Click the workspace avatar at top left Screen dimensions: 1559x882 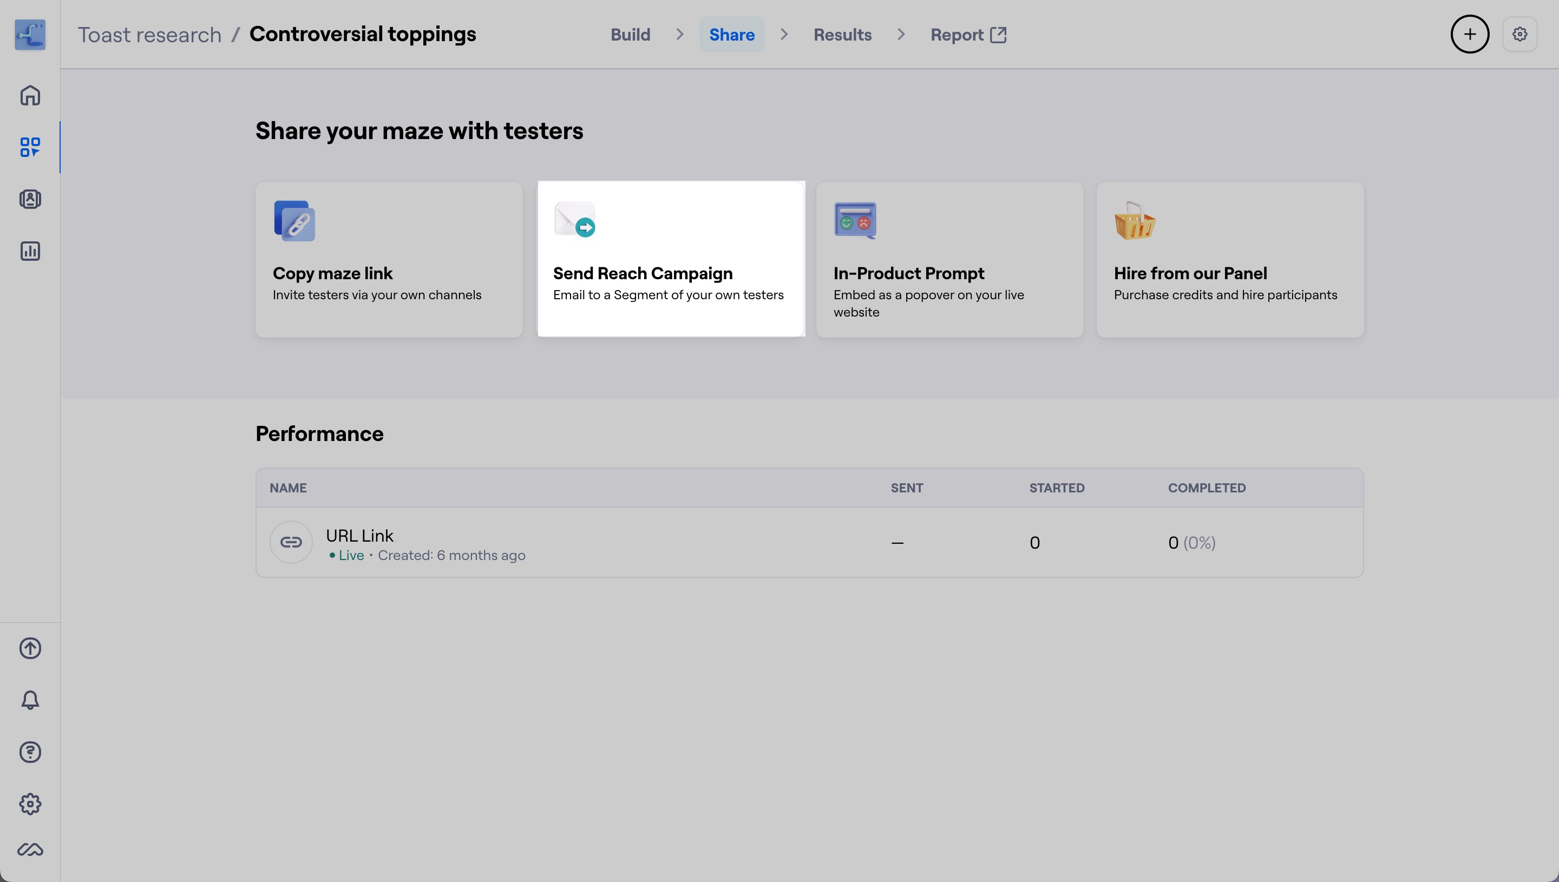click(30, 35)
